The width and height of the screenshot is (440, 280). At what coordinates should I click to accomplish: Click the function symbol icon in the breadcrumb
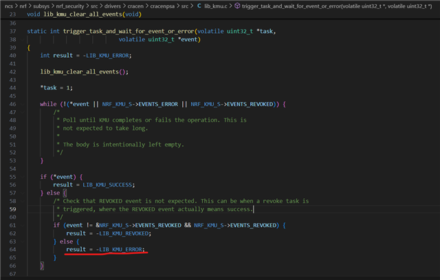(237, 6)
